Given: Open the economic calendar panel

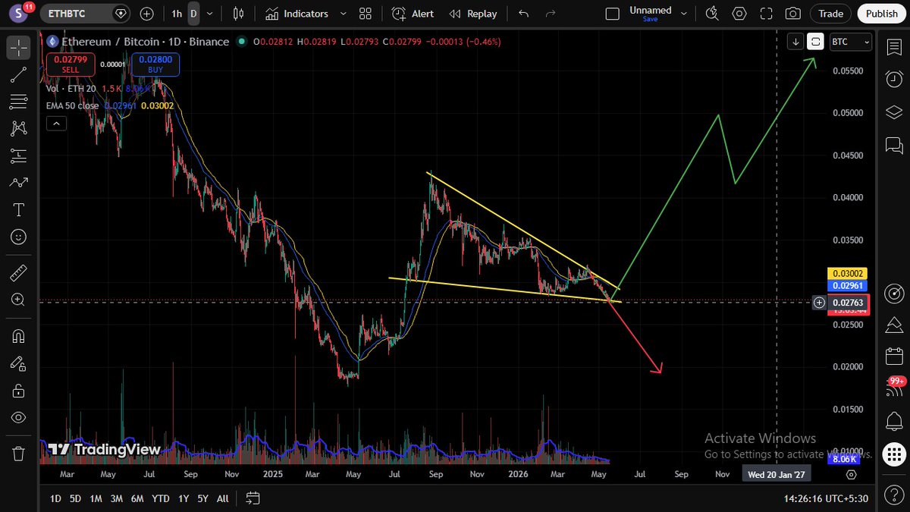Looking at the screenshot, I should [x=894, y=357].
